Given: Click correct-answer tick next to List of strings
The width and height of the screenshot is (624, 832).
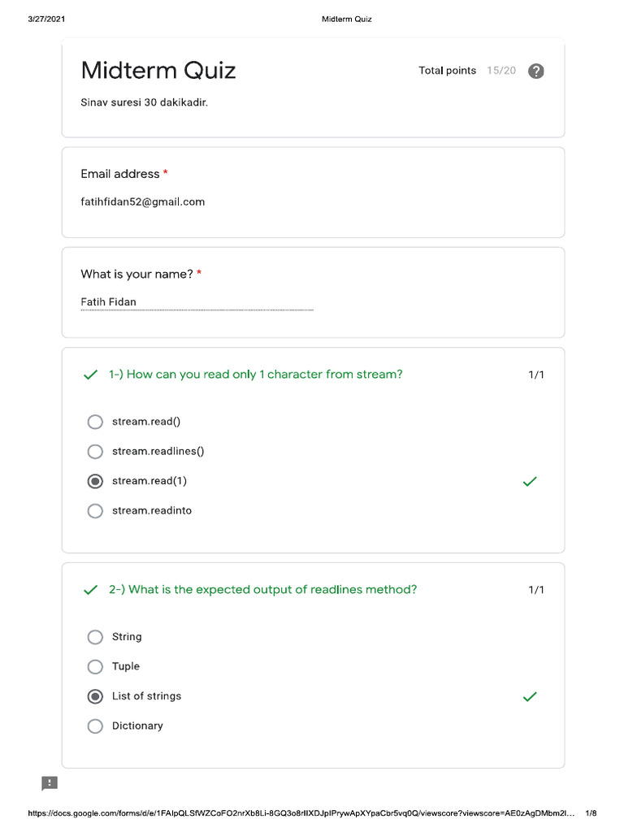Looking at the screenshot, I should point(530,696).
